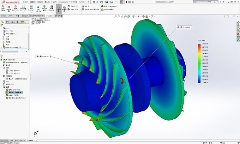Click the Report icon in the ribbon

86,6
